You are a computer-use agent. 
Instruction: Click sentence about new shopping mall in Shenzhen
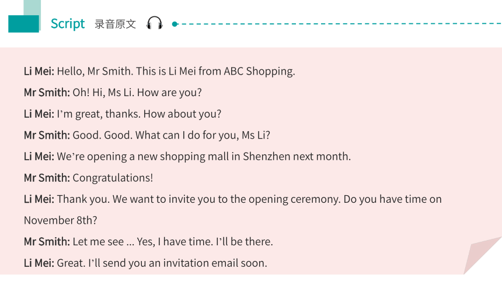[204, 157]
